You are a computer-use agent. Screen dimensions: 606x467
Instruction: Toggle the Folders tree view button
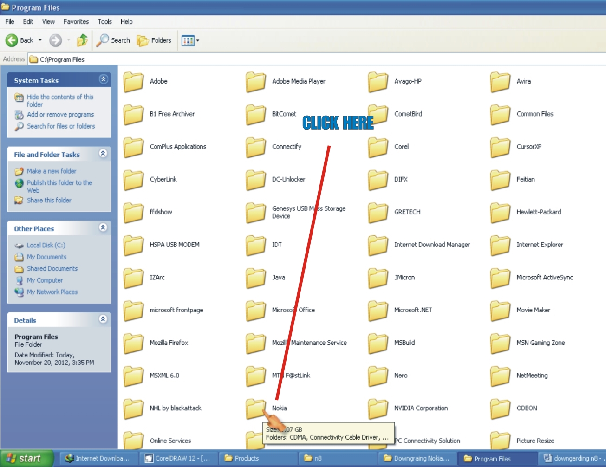pos(154,40)
